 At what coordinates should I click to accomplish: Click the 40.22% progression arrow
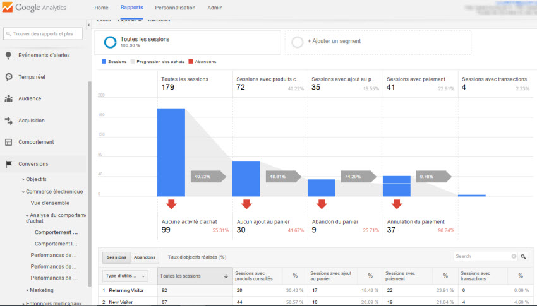pyautogui.click(x=208, y=177)
